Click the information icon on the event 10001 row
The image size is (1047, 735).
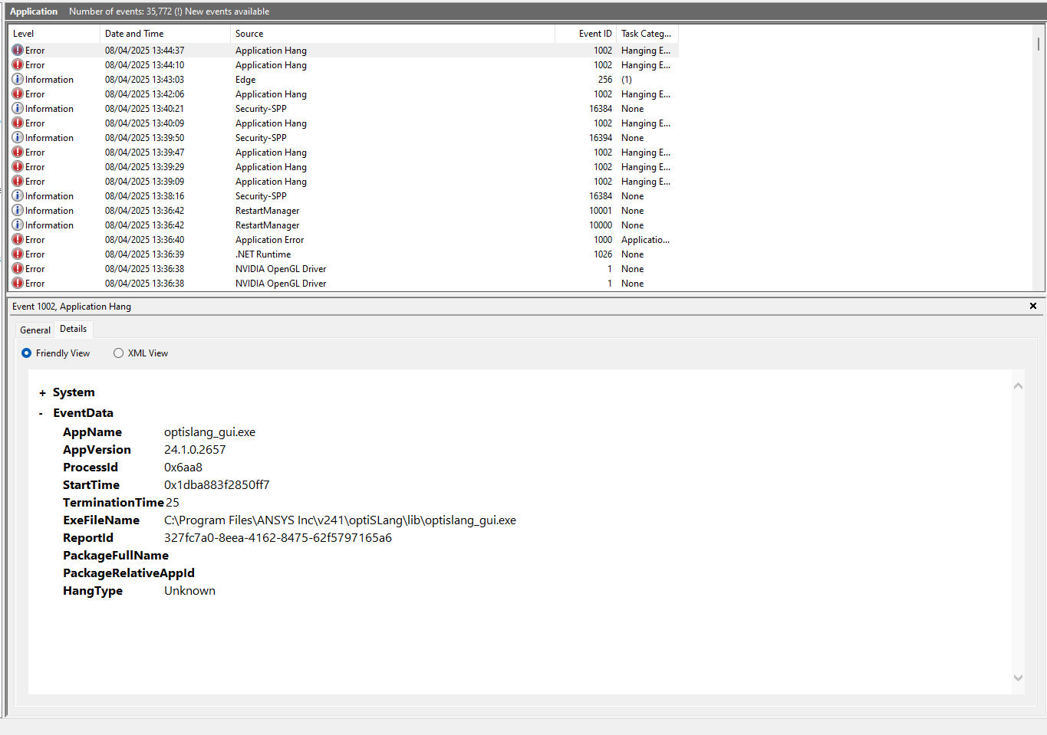click(x=18, y=210)
